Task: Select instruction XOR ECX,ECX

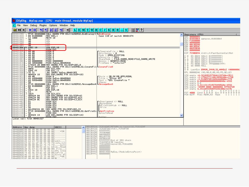Action: 53,94
